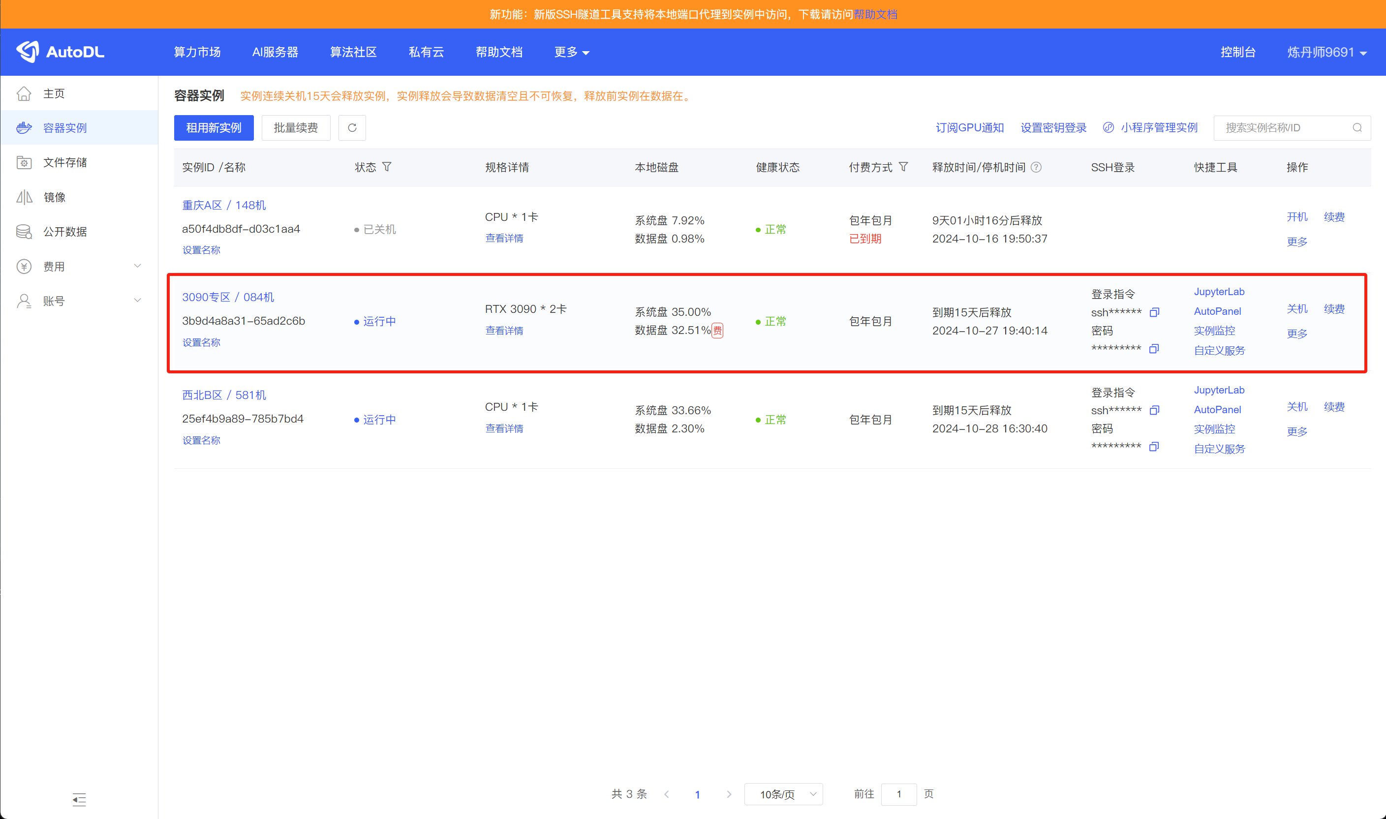Open the 更多 navigation dropdown
Viewport: 1386px width, 819px height.
tap(571, 52)
